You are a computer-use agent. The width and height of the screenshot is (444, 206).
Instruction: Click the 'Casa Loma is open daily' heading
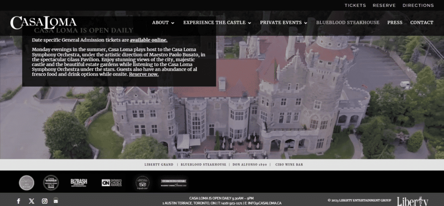coord(84,30)
